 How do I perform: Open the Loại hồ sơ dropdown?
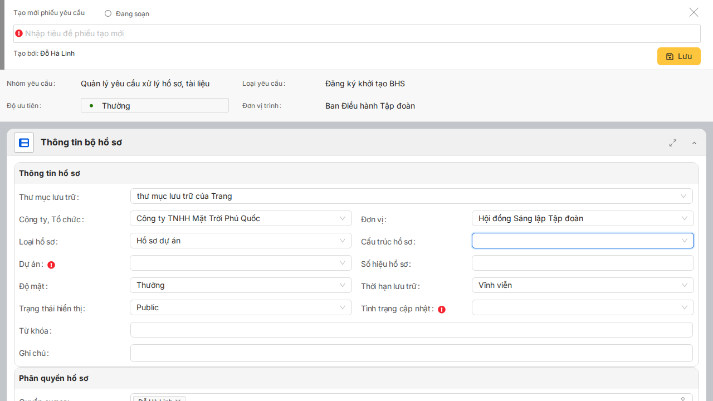[241, 241]
